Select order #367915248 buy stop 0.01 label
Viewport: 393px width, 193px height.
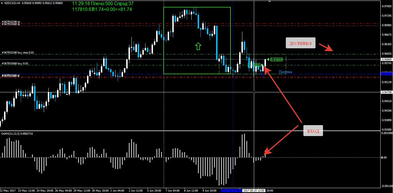pyautogui.click(x=18, y=53)
